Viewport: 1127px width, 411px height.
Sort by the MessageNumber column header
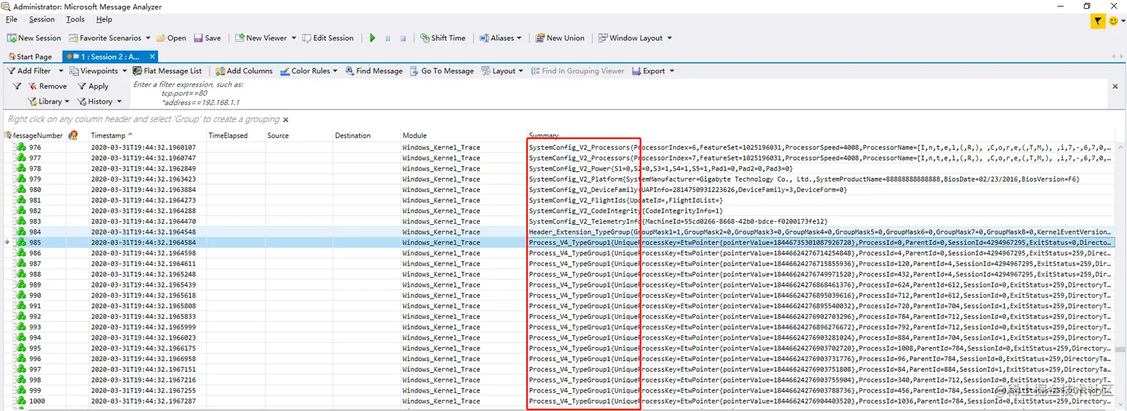34,136
